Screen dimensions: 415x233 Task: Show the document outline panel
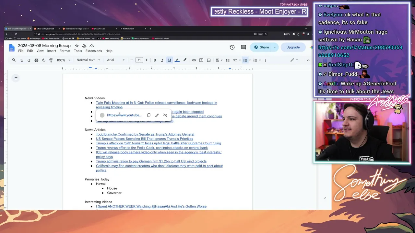16,78
